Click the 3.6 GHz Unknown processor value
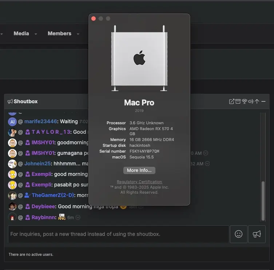The height and width of the screenshot is (270, 274). pos(146,123)
